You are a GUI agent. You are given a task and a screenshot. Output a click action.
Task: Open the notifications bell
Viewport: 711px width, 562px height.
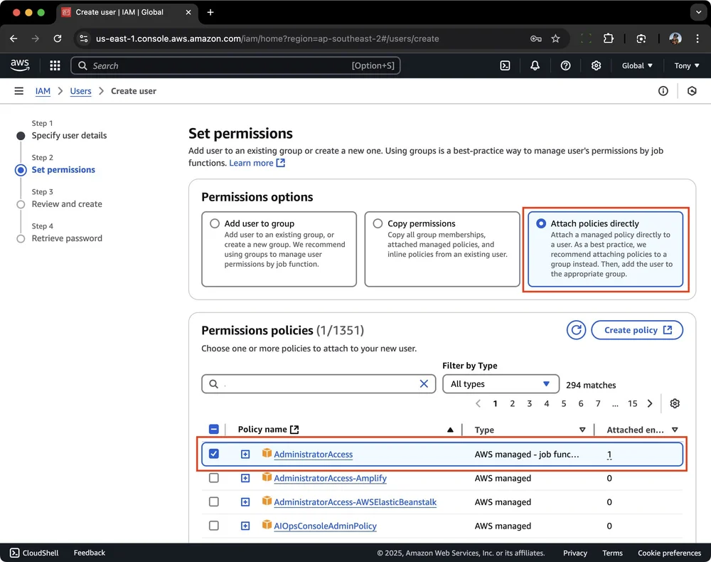(535, 65)
